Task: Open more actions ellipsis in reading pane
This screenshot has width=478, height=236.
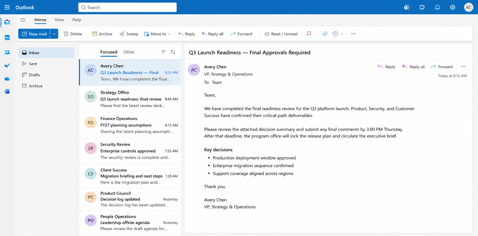Action: click(463, 67)
